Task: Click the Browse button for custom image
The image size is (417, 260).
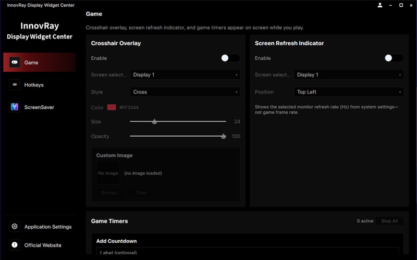Action: [x=110, y=192]
